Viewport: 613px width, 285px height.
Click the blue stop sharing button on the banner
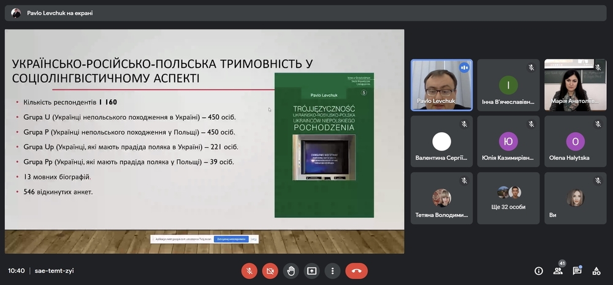(x=230, y=239)
